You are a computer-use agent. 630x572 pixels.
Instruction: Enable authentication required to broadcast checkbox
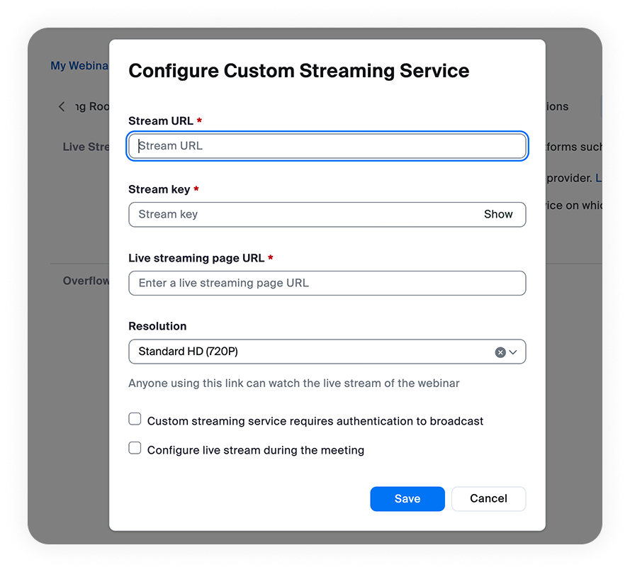pos(135,420)
